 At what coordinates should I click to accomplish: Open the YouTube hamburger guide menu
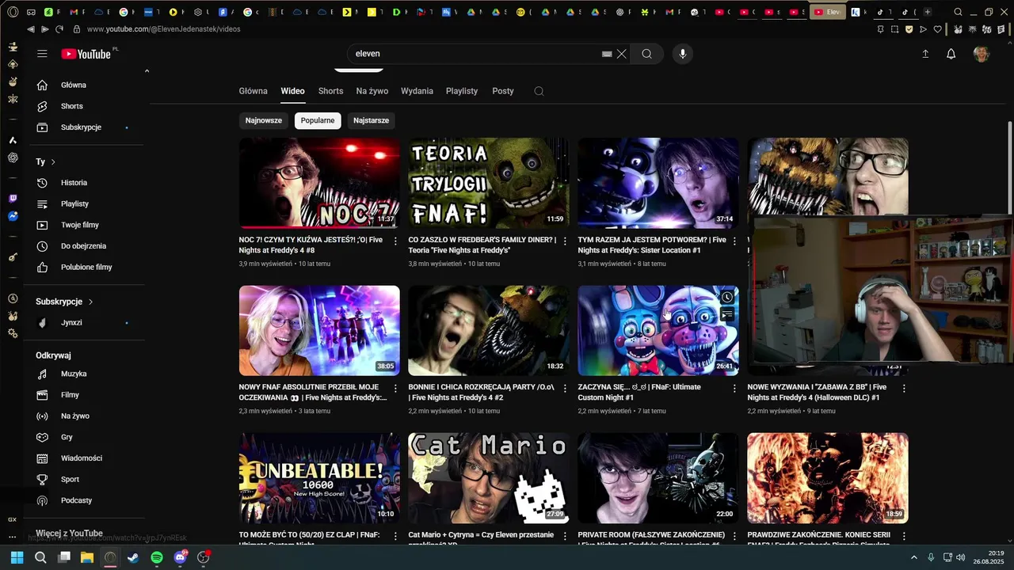coord(42,54)
